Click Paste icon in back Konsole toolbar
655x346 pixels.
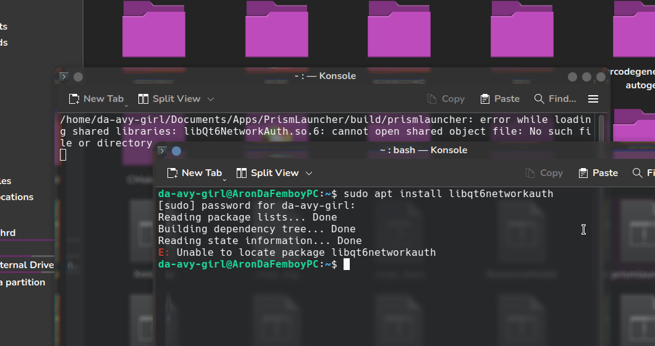(x=485, y=99)
